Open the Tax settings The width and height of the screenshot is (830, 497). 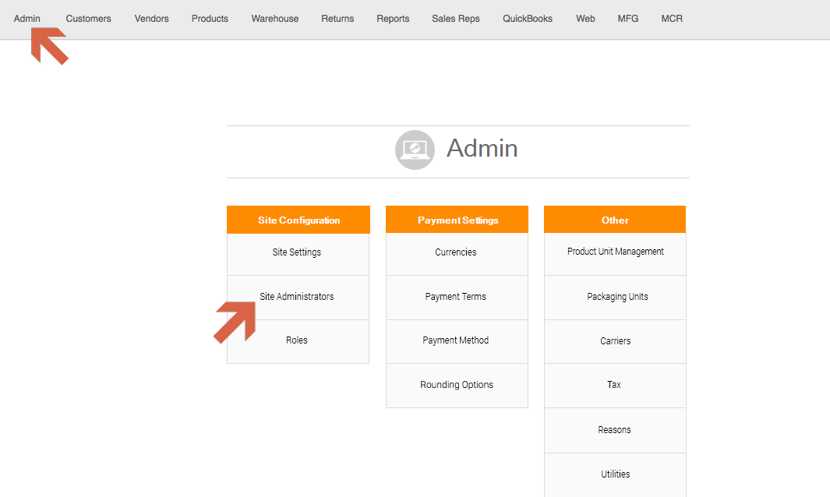pos(614,385)
